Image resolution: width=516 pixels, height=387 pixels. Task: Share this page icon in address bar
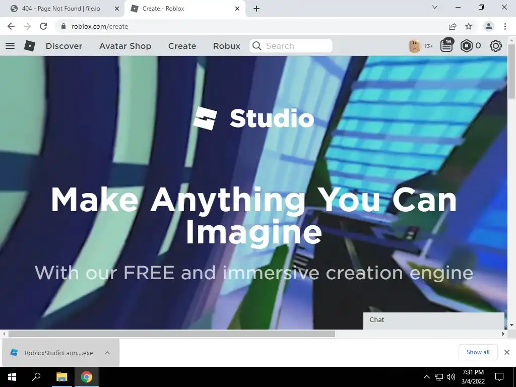(x=453, y=26)
